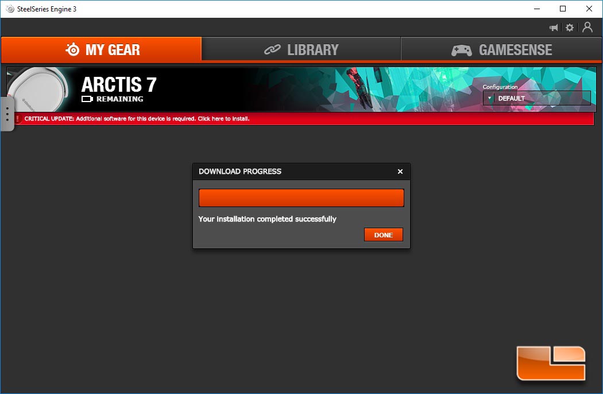The width and height of the screenshot is (603, 394).
Task: Click the CRITICAL UPDATE install banner
Action: pyautogui.click(x=304, y=119)
